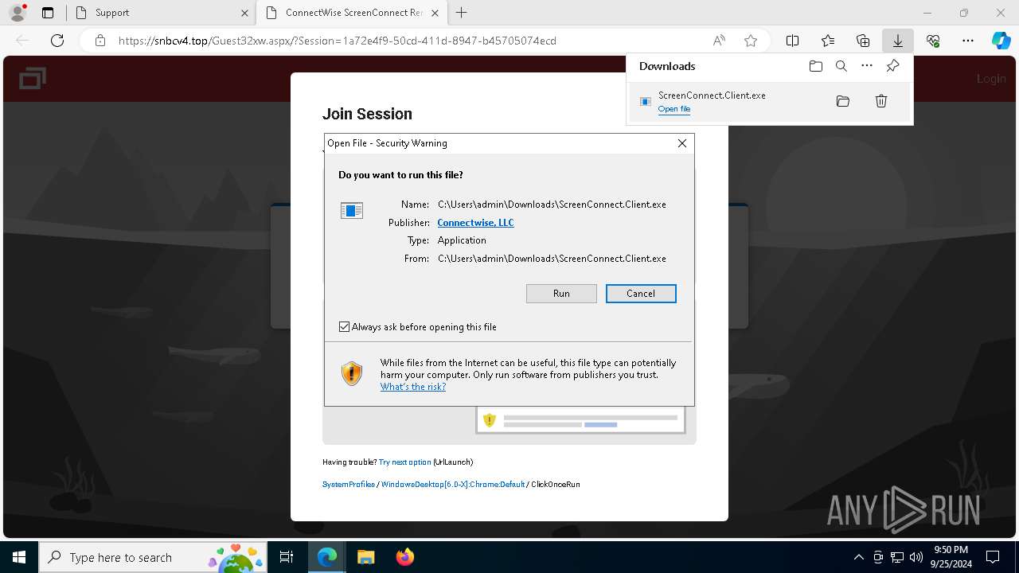Open Task View on taskbar
The width and height of the screenshot is (1019, 573).
287,557
